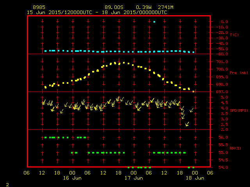Click the "SPD(MPS)" wind speed label
Image resolution: width=250 pixels, height=187 pixels.
point(239,111)
